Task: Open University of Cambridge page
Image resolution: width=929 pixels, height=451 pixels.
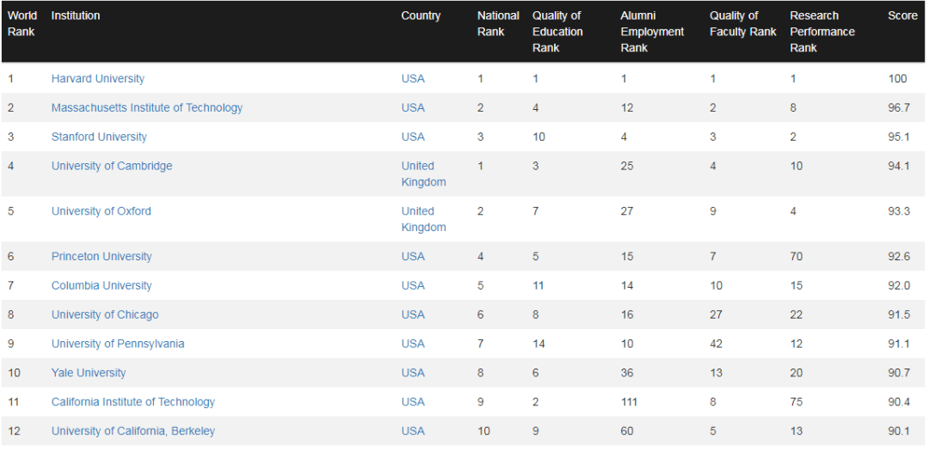Action: [112, 166]
